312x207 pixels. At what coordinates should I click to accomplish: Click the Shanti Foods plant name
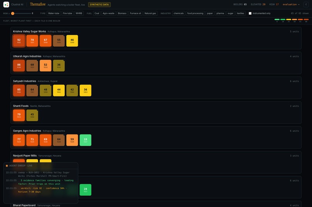[21, 106]
